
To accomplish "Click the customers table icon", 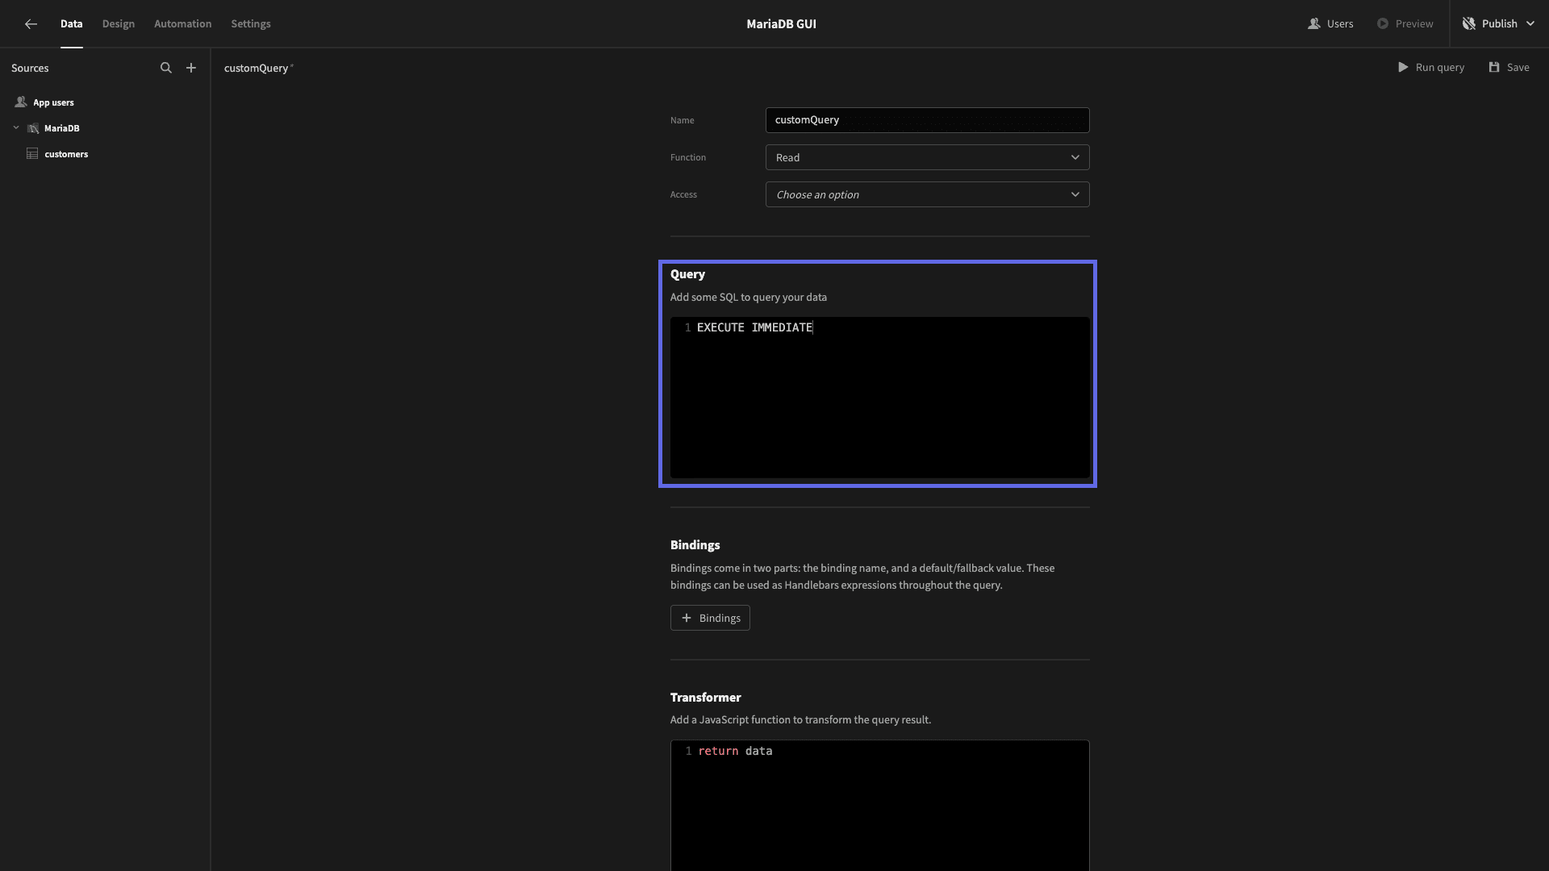I will click(32, 154).
